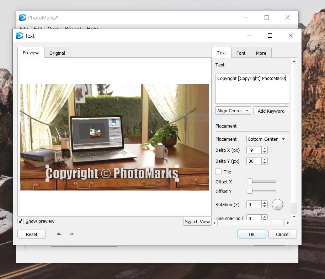Select the Text settings tab
Screen dimensions: 325x279
(x=222, y=53)
